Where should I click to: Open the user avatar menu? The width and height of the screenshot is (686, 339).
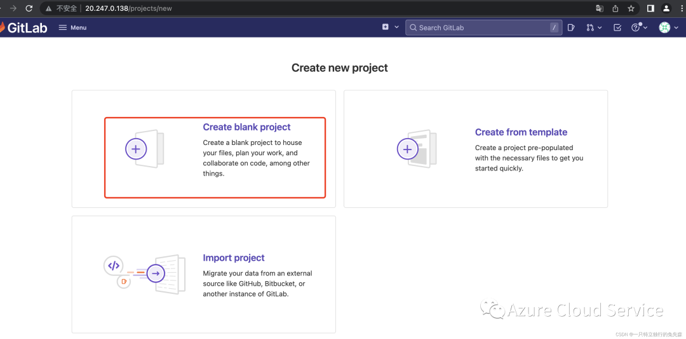tap(664, 27)
